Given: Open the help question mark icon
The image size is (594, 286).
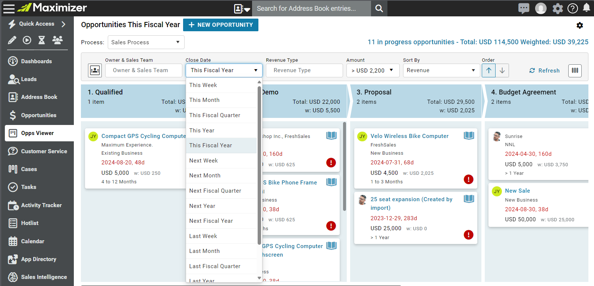Looking at the screenshot, I should (573, 8).
